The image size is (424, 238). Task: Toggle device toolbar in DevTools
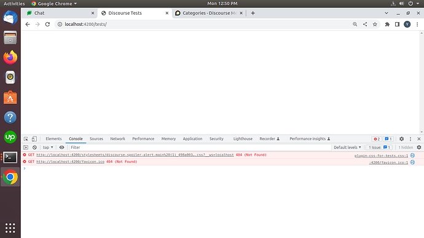pyautogui.click(x=34, y=139)
